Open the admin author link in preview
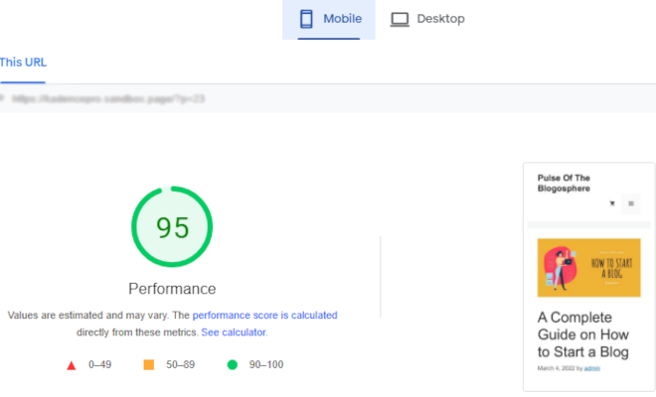Image resolution: width=656 pixels, height=397 pixels. (592, 368)
